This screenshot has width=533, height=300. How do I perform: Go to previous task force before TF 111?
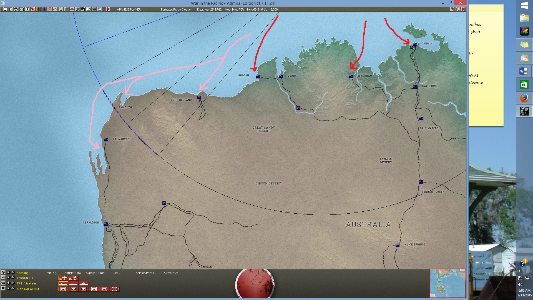click(x=9, y=283)
